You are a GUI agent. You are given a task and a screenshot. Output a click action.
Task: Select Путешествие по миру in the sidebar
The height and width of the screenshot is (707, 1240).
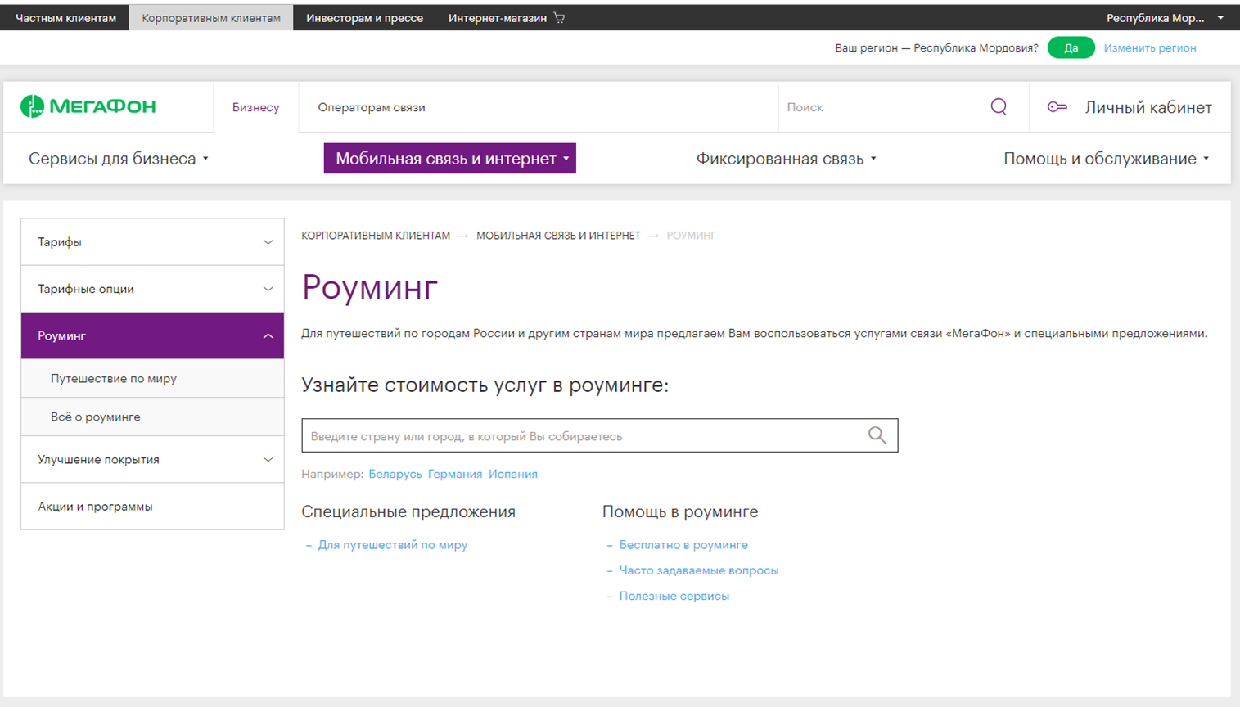click(x=152, y=378)
